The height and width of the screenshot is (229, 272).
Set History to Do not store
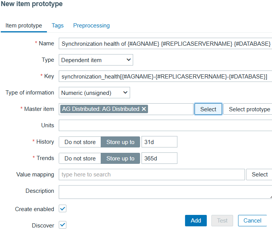80,142
